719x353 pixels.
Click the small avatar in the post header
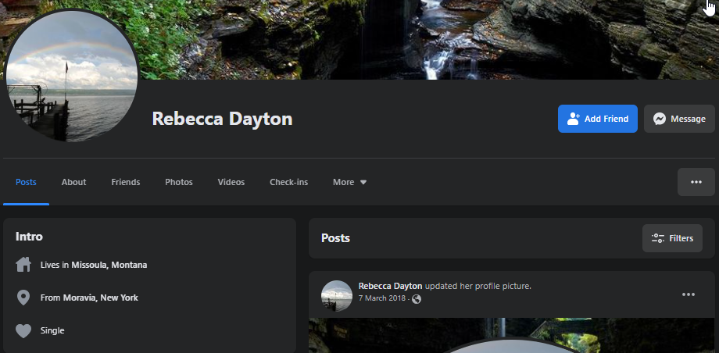tap(337, 296)
